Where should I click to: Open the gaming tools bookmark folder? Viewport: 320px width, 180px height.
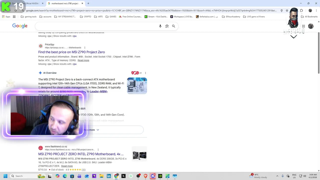(x=28, y=16)
